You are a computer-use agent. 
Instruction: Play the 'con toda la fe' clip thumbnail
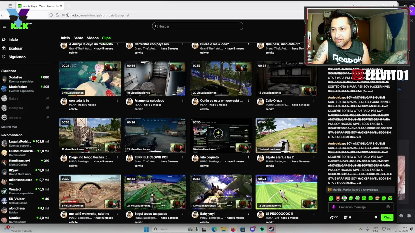pos(90,79)
